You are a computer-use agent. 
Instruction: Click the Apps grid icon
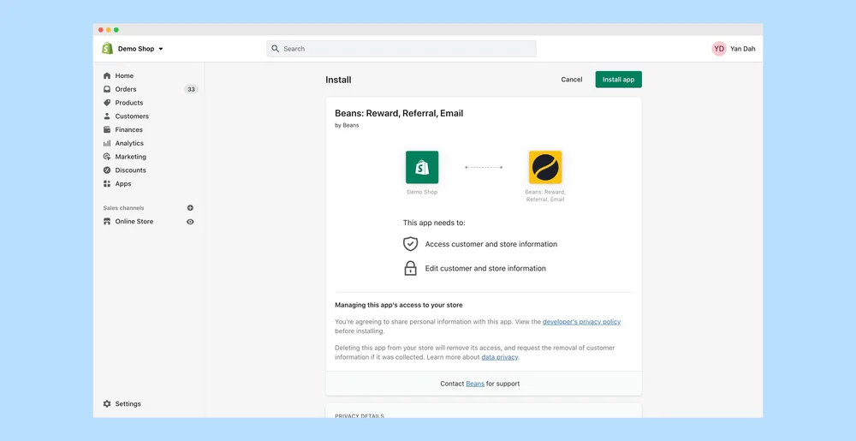click(107, 184)
